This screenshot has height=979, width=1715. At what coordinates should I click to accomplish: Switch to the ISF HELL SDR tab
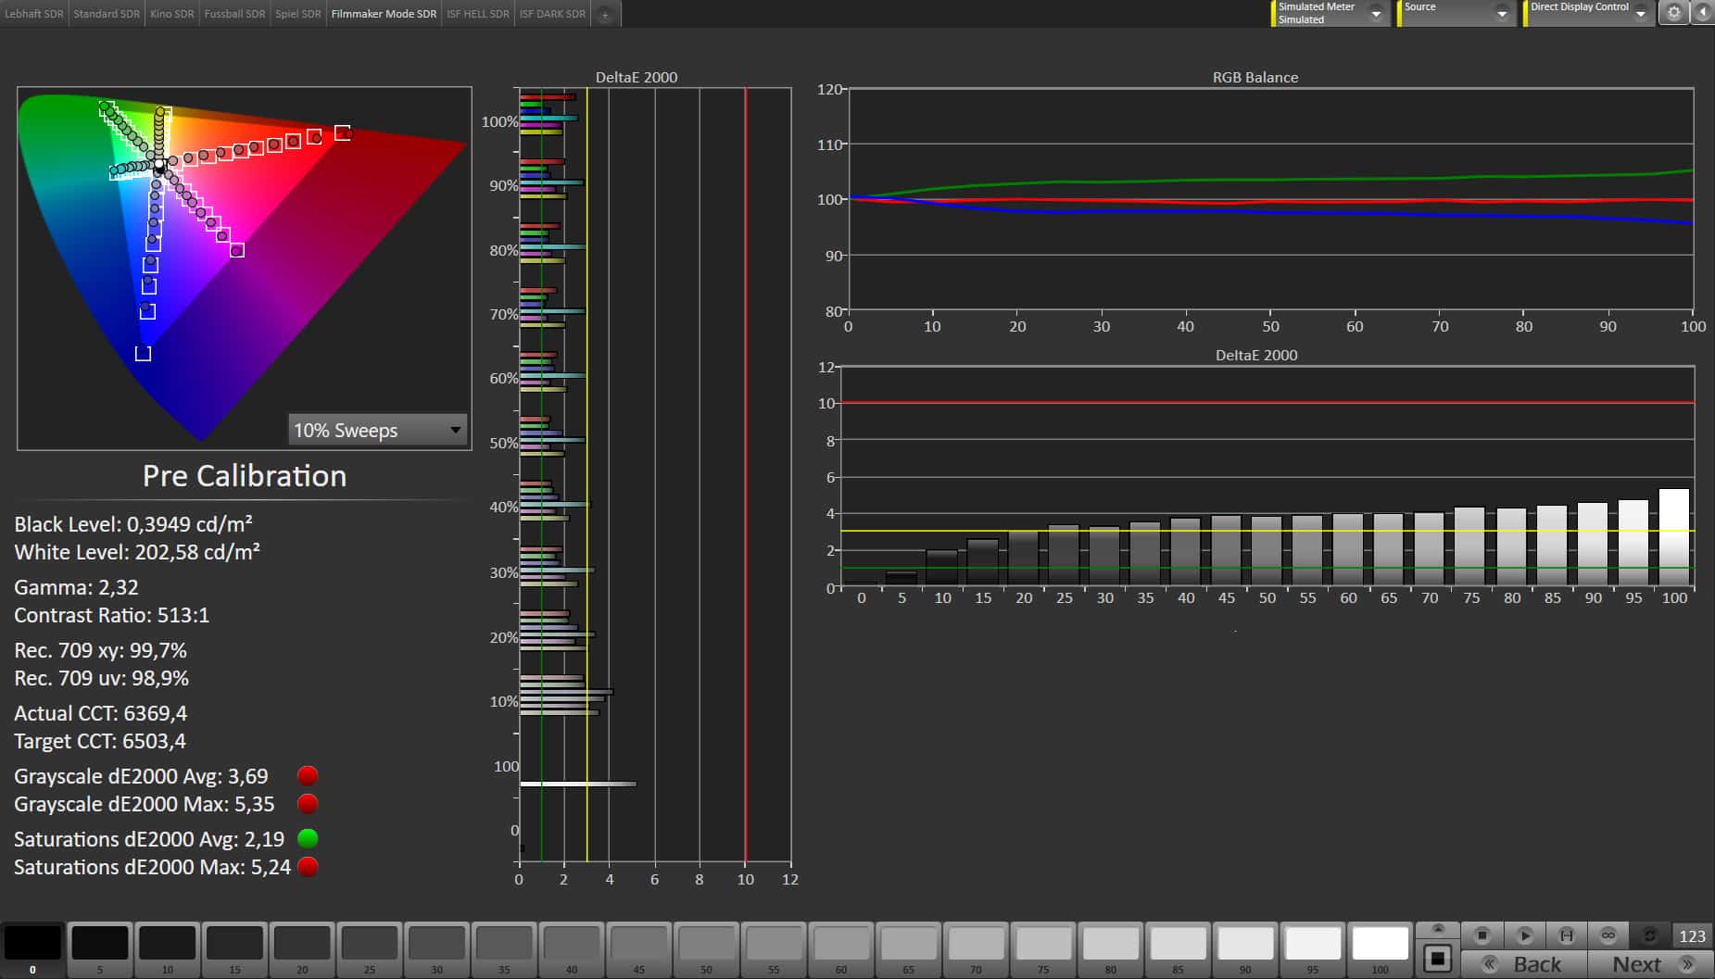point(477,14)
